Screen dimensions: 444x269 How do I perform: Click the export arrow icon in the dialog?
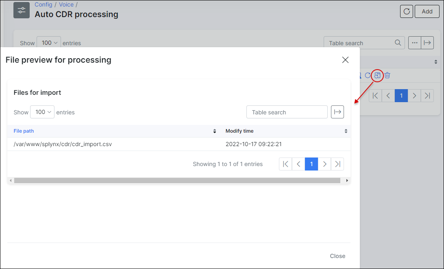pos(337,112)
